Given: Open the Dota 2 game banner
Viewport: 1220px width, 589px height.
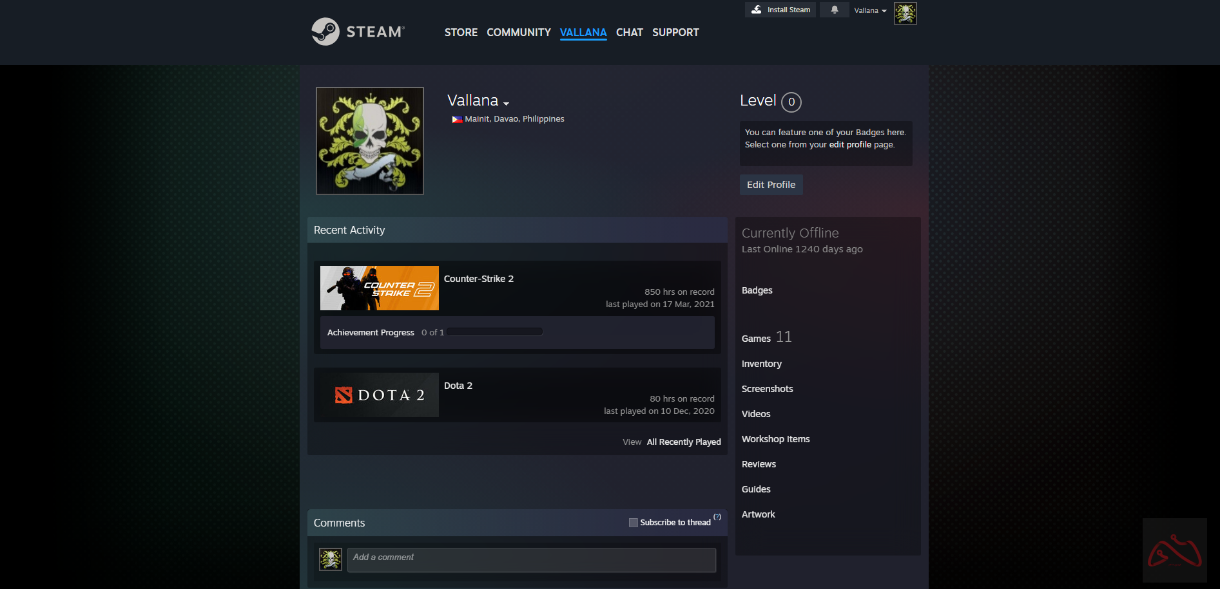Looking at the screenshot, I should [379, 395].
